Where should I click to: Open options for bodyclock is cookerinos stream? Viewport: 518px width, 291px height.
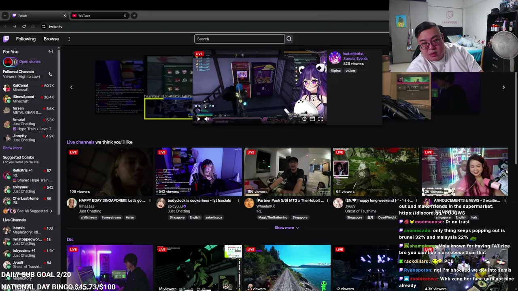click(x=238, y=200)
